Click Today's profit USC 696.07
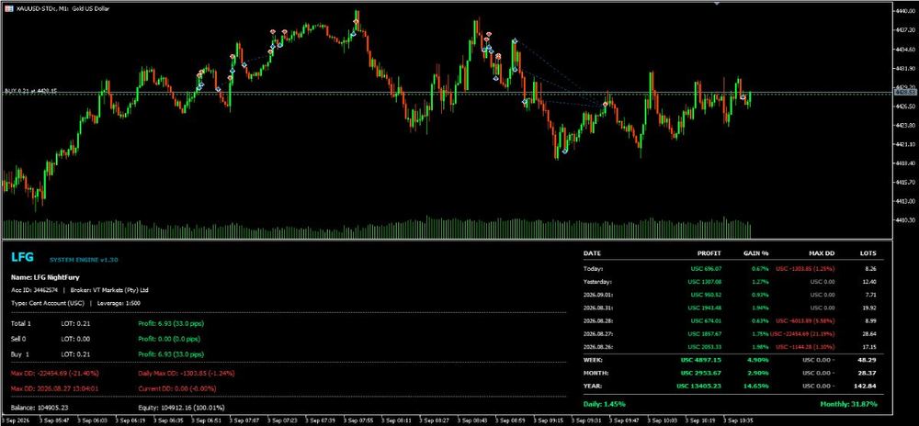 pos(706,269)
